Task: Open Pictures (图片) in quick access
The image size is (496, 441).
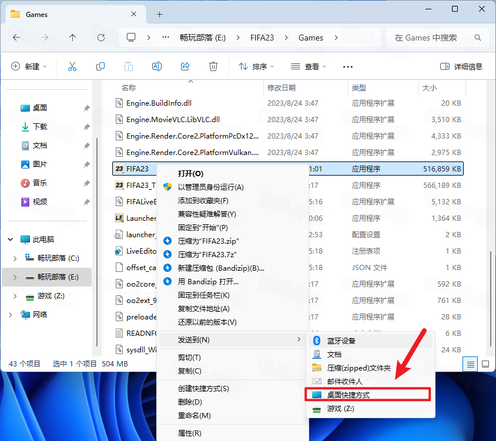Action: coord(40,164)
